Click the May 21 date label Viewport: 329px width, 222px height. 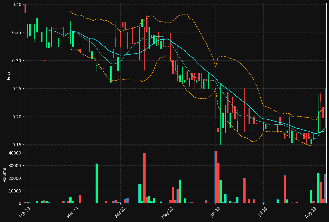[168, 213]
